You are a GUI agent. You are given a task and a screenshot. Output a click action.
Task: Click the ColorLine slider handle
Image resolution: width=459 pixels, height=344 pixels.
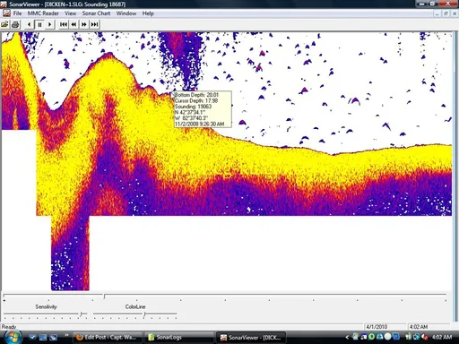click(144, 314)
